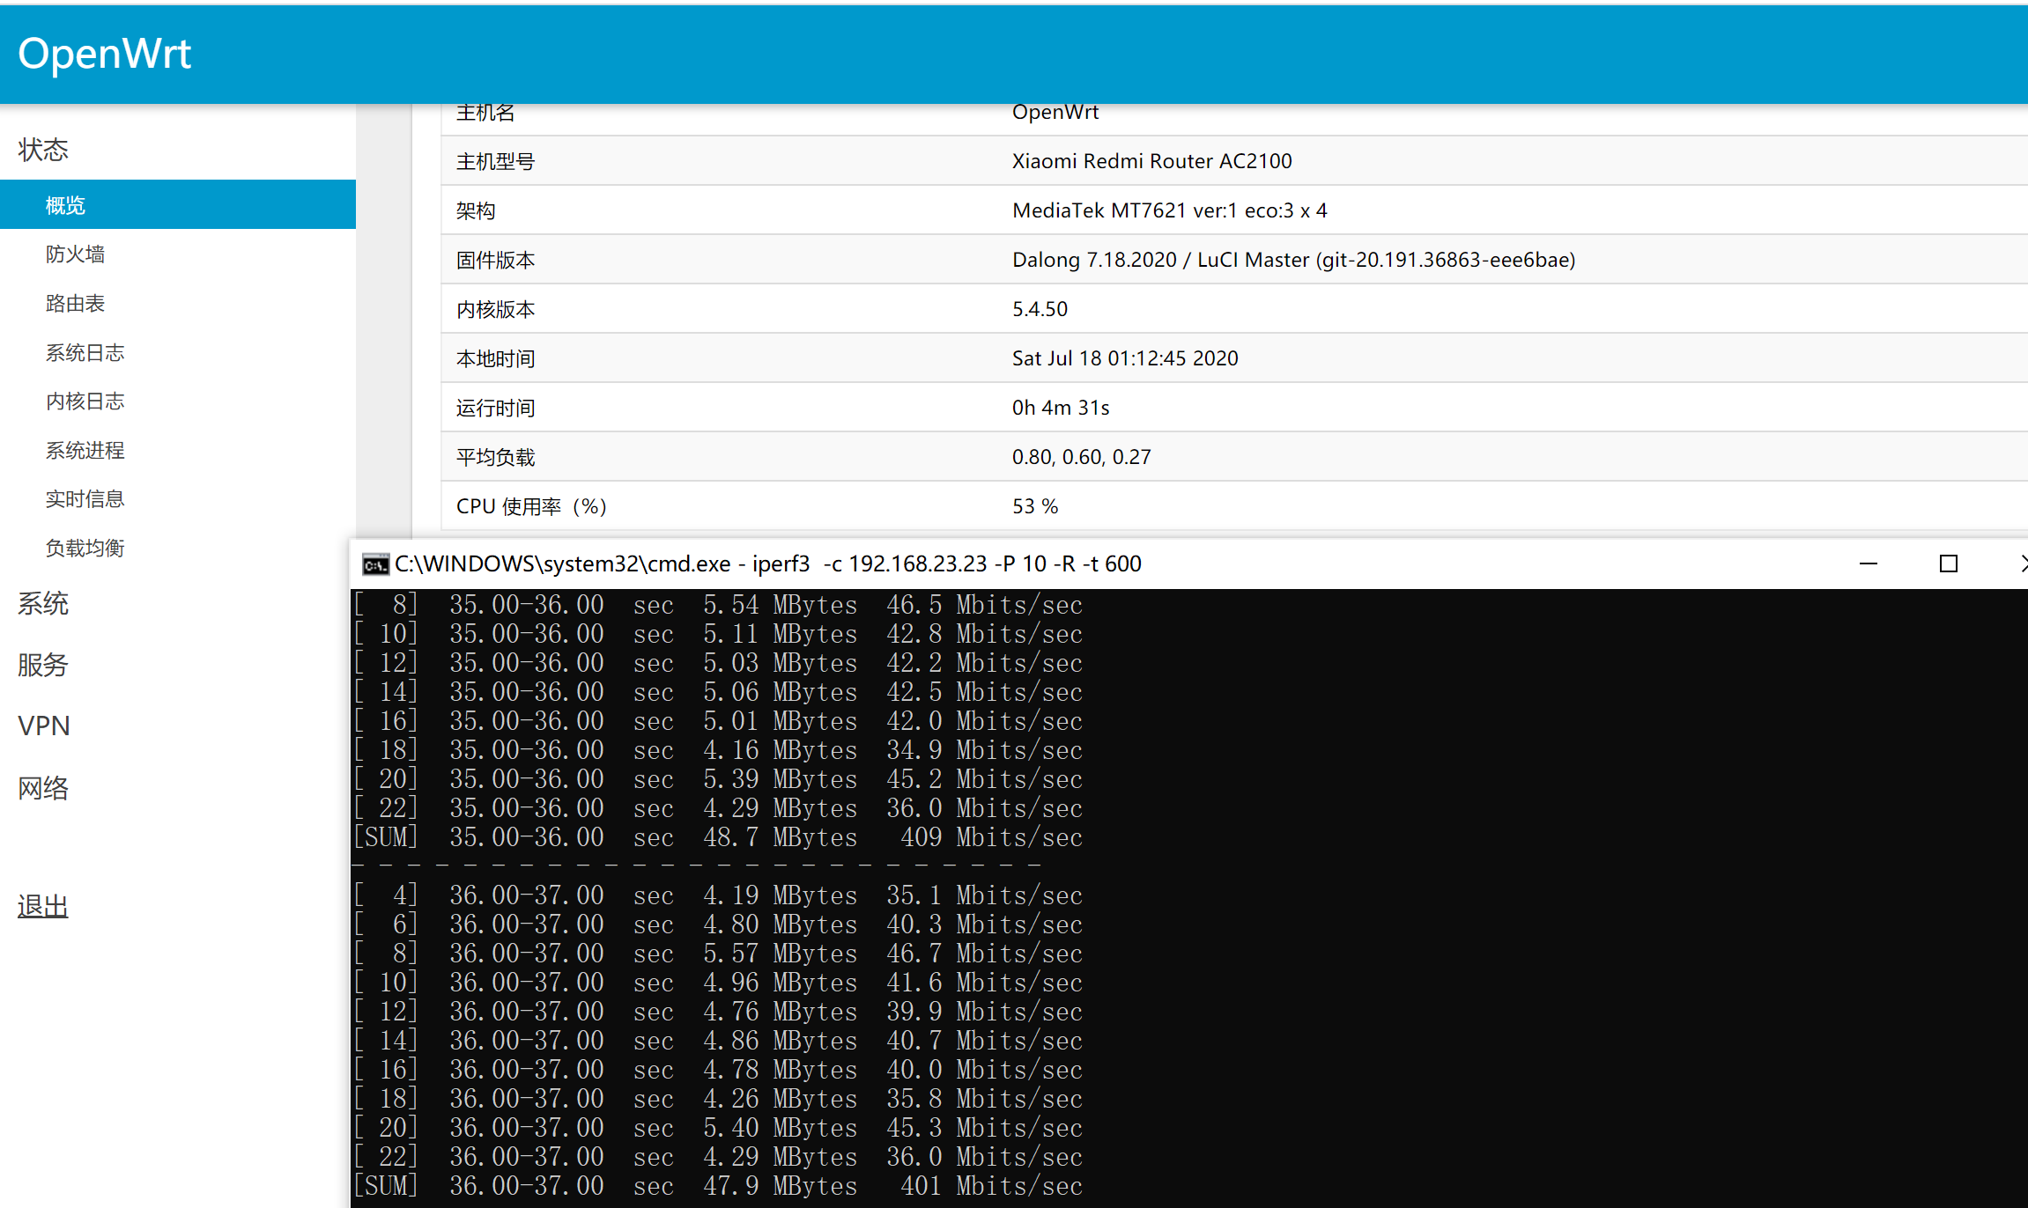
Task: Click the 固件版本 row label
Action: pyautogui.click(x=495, y=260)
